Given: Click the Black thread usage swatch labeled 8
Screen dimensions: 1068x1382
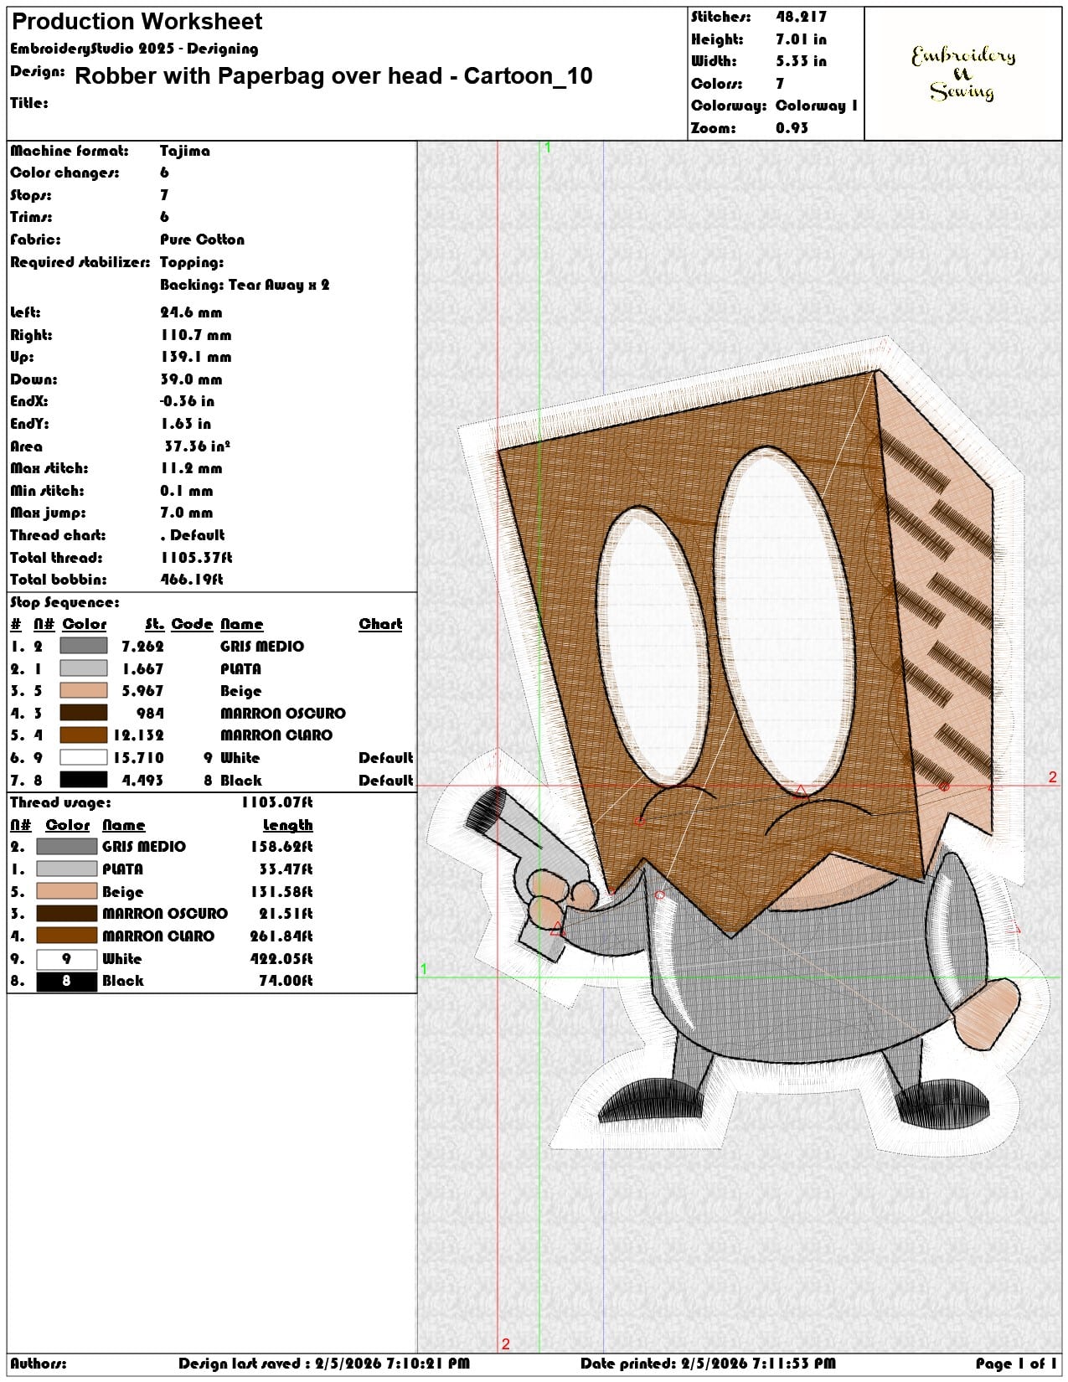Looking at the screenshot, I should pos(67,981).
